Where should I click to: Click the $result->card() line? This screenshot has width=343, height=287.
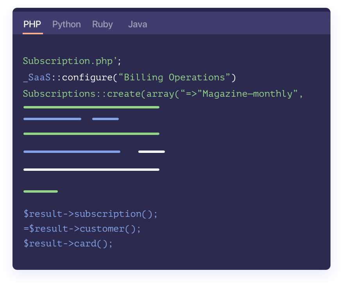[x=67, y=243]
